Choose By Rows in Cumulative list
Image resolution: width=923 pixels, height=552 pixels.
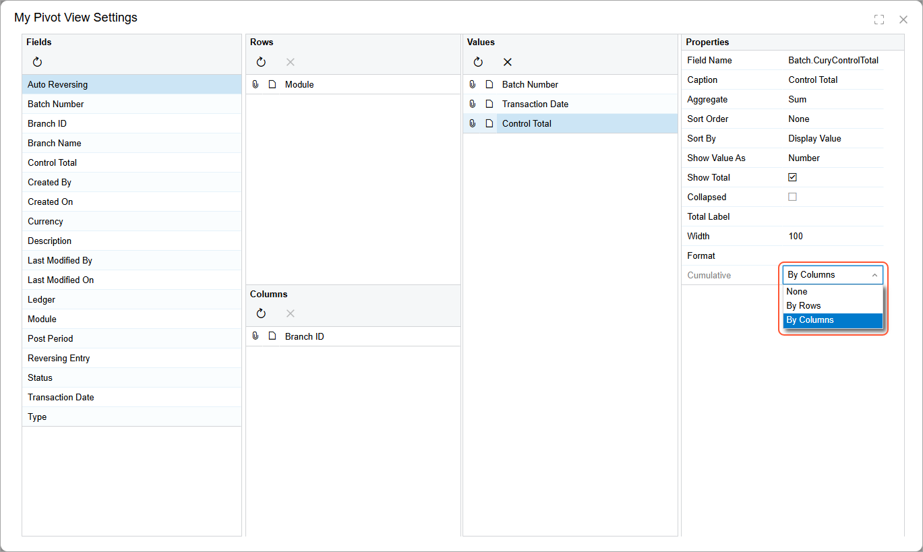(x=833, y=306)
